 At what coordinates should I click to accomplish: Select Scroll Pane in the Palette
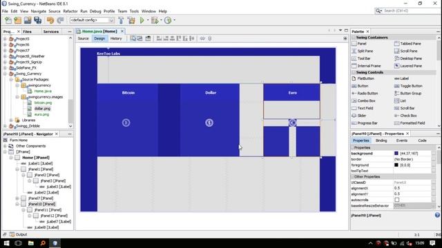click(405, 51)
